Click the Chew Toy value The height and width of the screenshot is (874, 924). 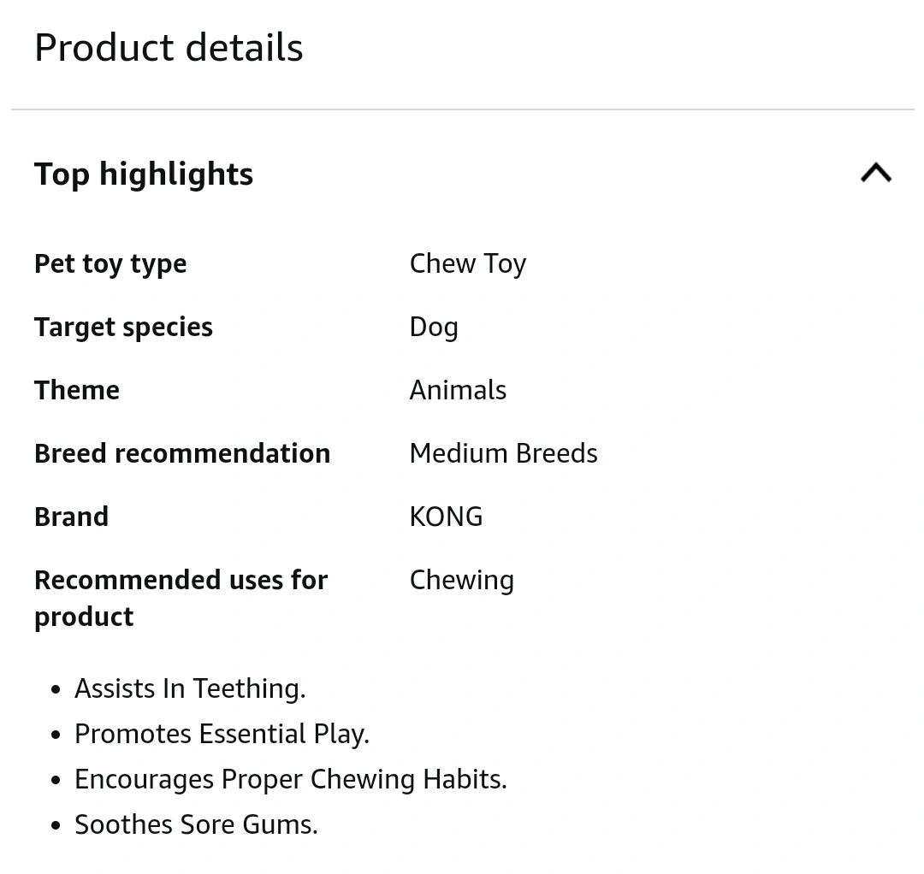point(468,264)
